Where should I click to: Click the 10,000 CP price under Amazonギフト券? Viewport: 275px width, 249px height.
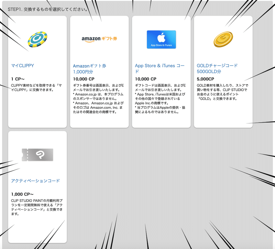(84, 79)
